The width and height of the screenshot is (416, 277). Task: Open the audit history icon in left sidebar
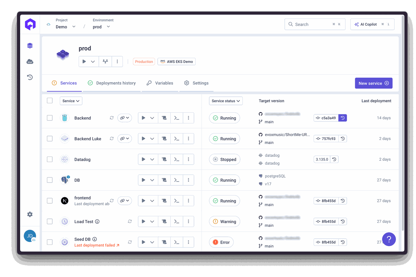(x=30, y=77)
